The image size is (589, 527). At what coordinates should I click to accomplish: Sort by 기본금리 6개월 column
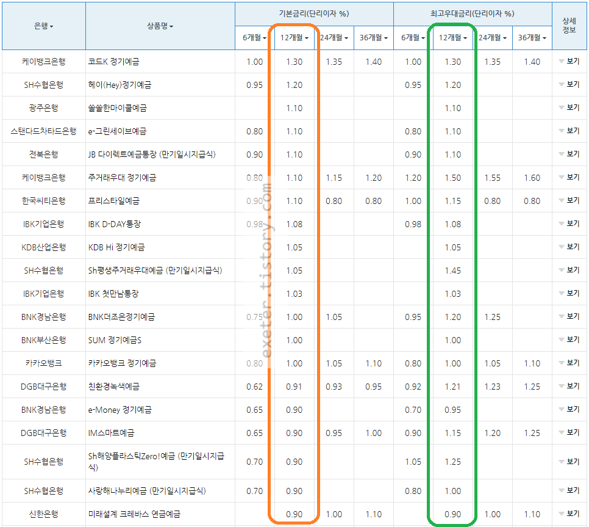pyautogui.click(x=254, y=38)
